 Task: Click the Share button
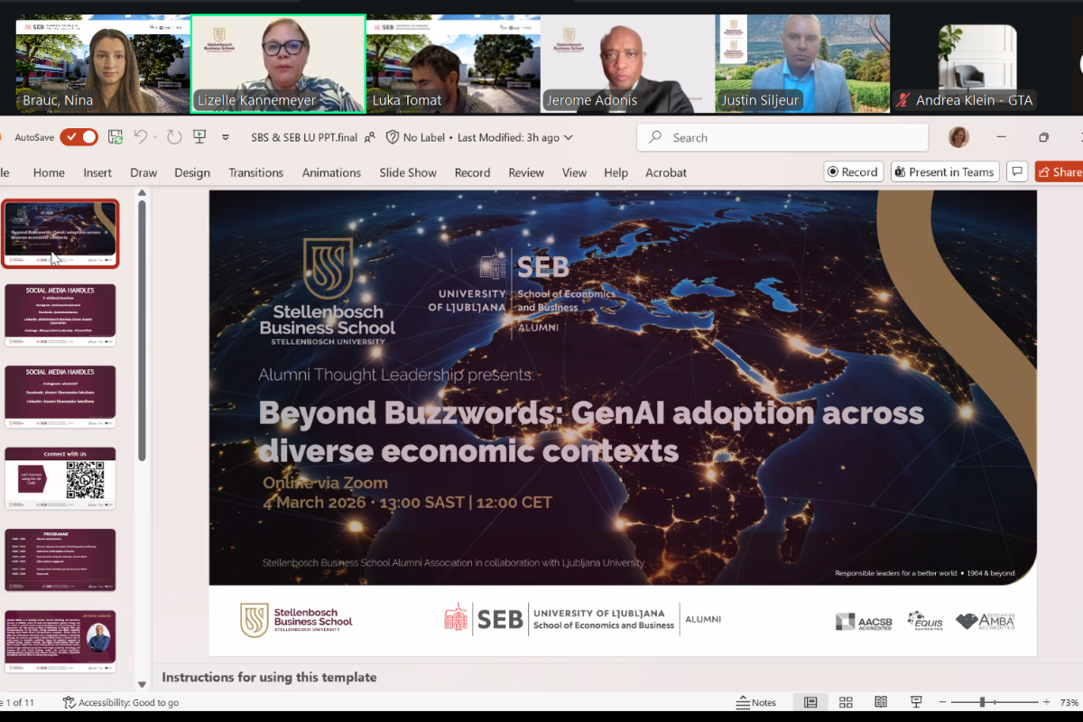(x=1060, y=171)
